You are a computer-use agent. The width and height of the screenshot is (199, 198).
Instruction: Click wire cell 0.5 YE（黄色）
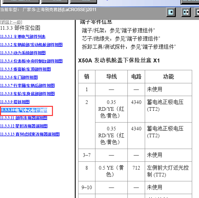(x=111, y=171)
